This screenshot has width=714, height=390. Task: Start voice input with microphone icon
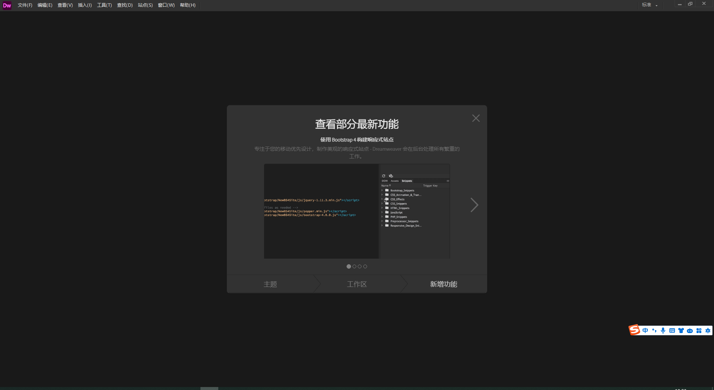pos(663,330)
